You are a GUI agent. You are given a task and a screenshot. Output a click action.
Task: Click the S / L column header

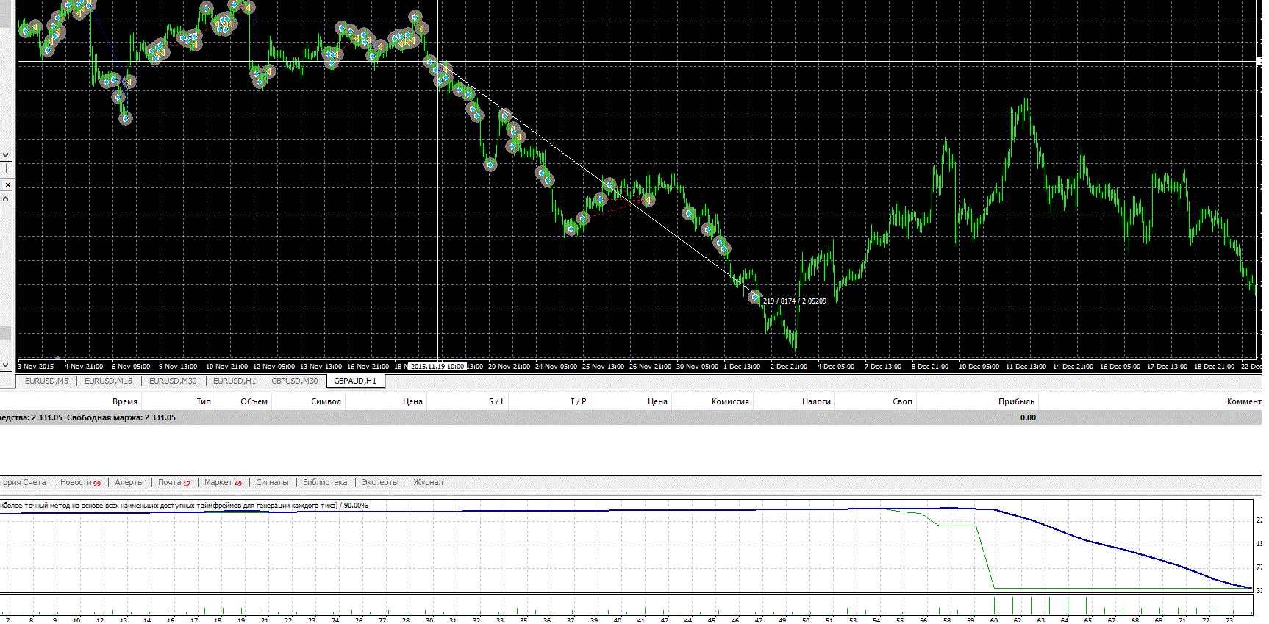pyautogui.click(x=497, y=401)
